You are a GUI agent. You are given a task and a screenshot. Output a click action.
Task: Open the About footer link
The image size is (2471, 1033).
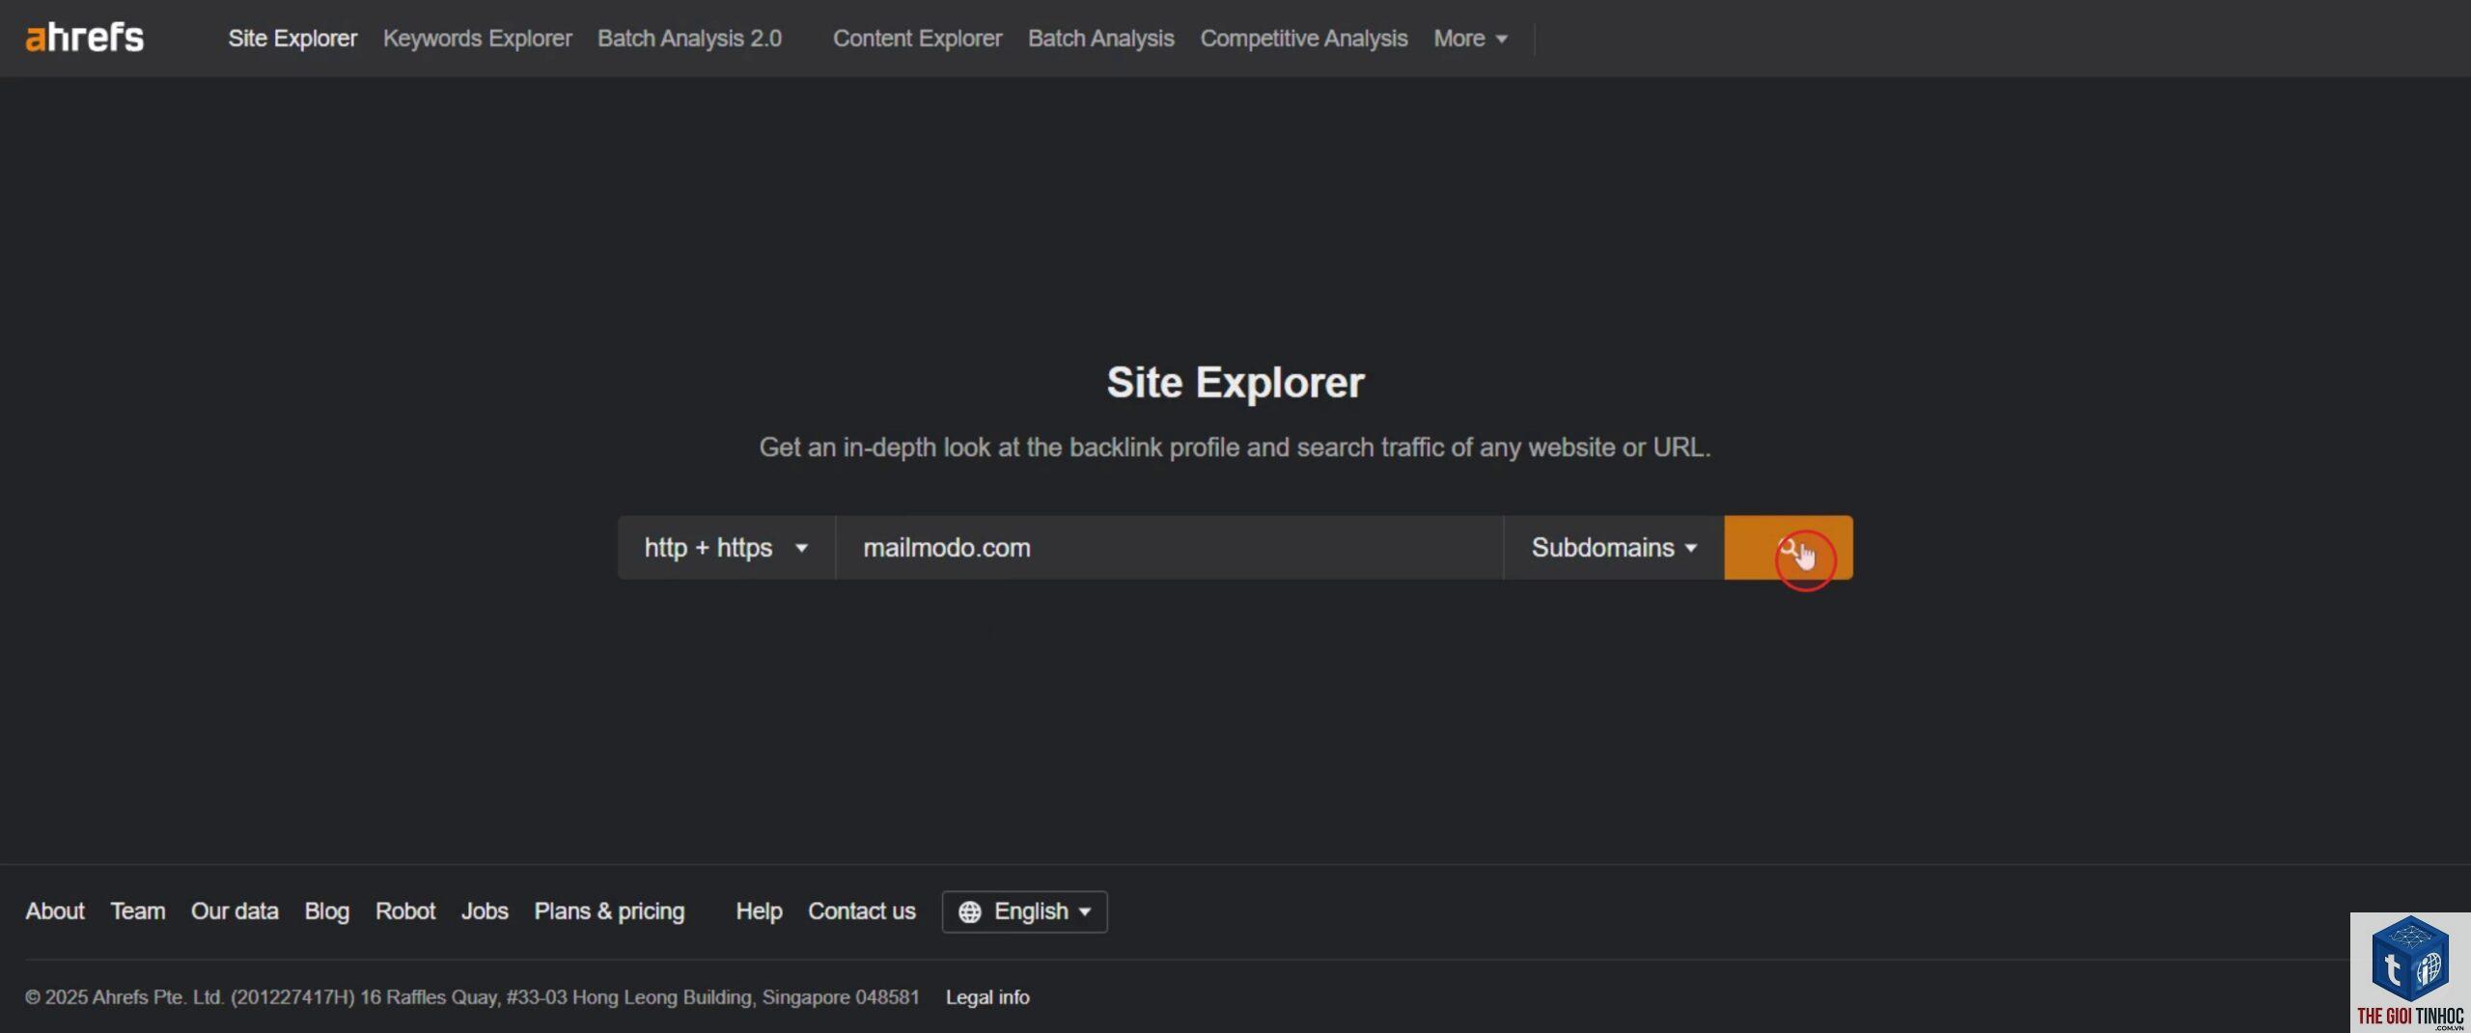55,911
